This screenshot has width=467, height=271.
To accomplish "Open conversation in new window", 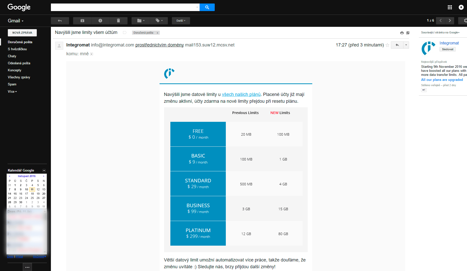I will click(x=408, y=33).
